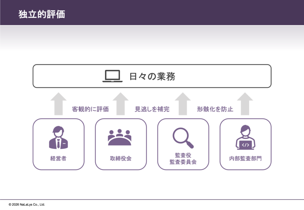Click the programmer icon above 内部監査部門
The height and width of the screenshot is (210, 304).
245,138
